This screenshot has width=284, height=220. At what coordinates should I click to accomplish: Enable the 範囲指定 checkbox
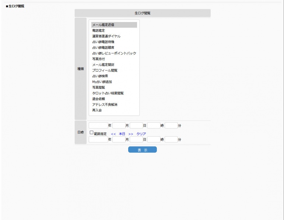pyautogui.click(x=91, y=133)
